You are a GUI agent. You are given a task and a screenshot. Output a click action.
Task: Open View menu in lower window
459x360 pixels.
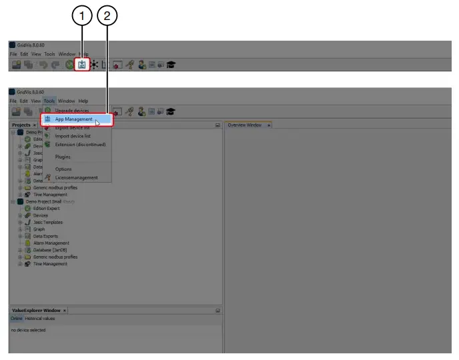[x=36, y=101]
